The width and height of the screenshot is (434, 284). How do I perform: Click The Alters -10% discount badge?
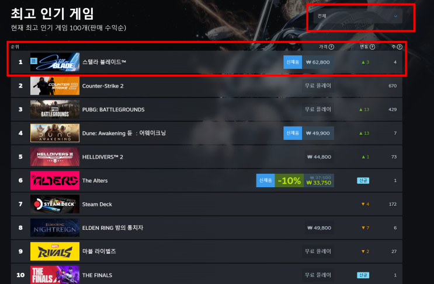(289, 180)
